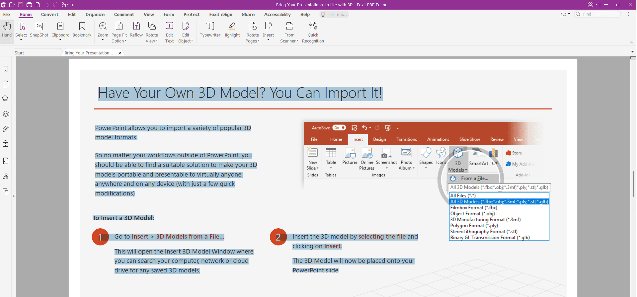Click the Tell me search box

(x=334, y=14)
